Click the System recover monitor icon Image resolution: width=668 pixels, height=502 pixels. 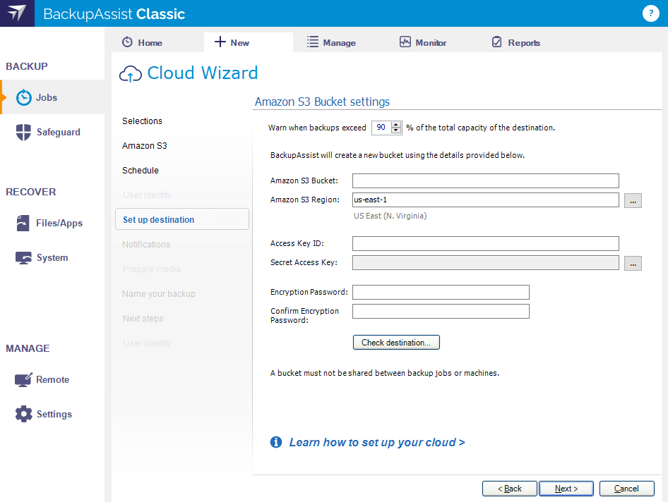23,258
